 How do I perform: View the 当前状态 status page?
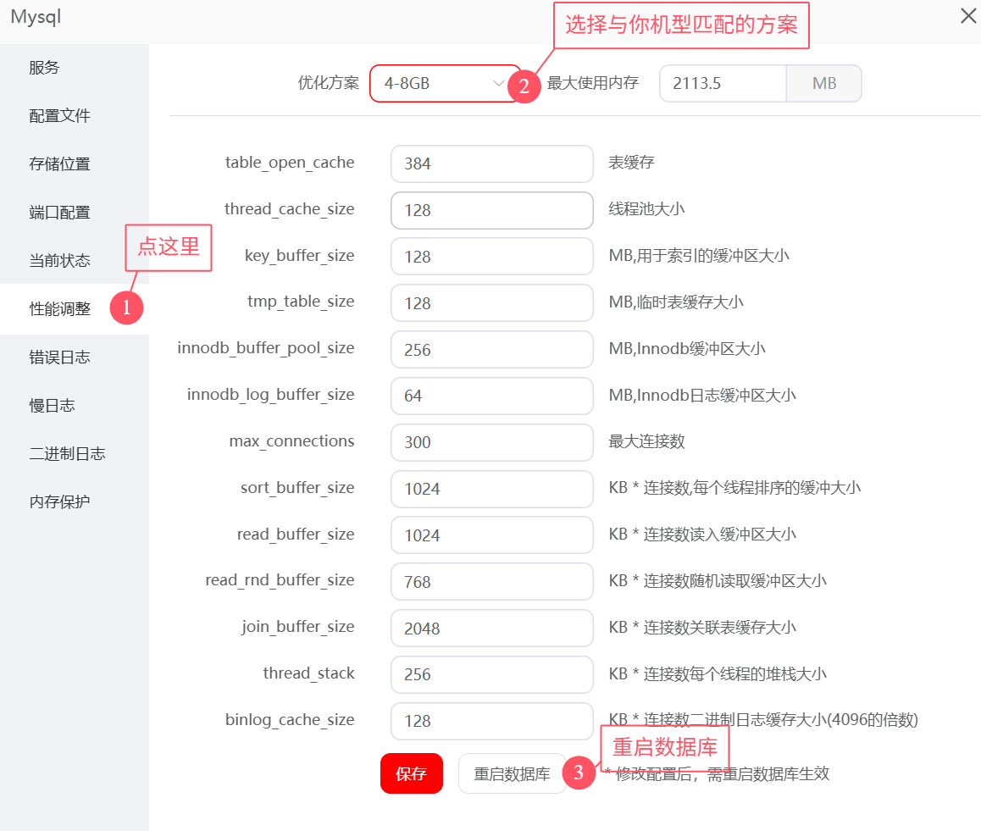click(x=54, y=260)
